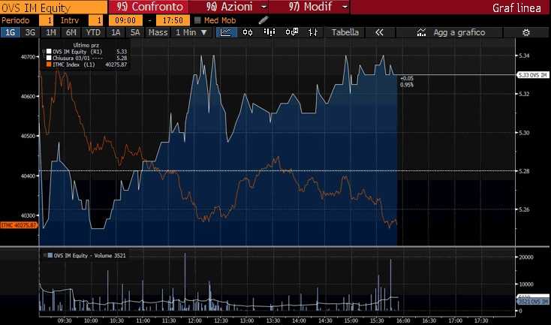The height and width of the screenshot is (325, 551).
Task: Select the 6M period tab
Action: click(x=71, y=32)
